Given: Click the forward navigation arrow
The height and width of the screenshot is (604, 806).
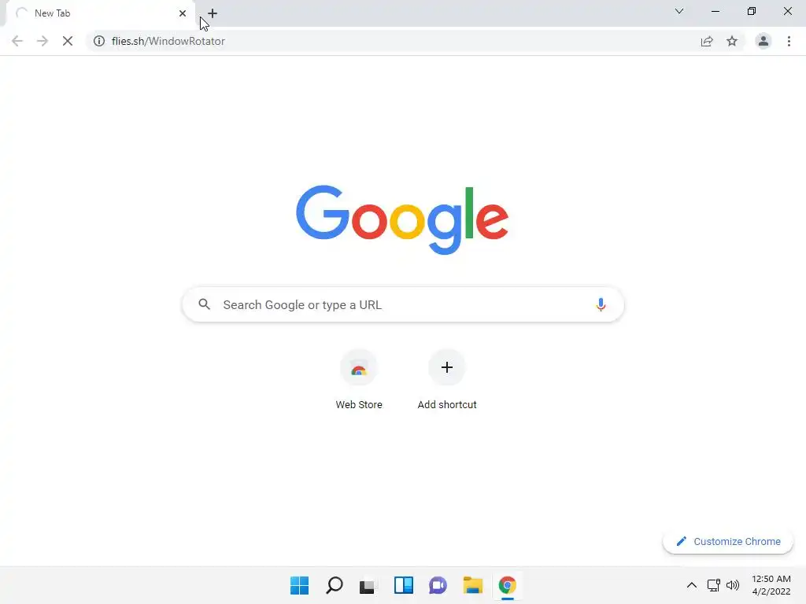Looking at the screenshot, I should tap(43, 41).
